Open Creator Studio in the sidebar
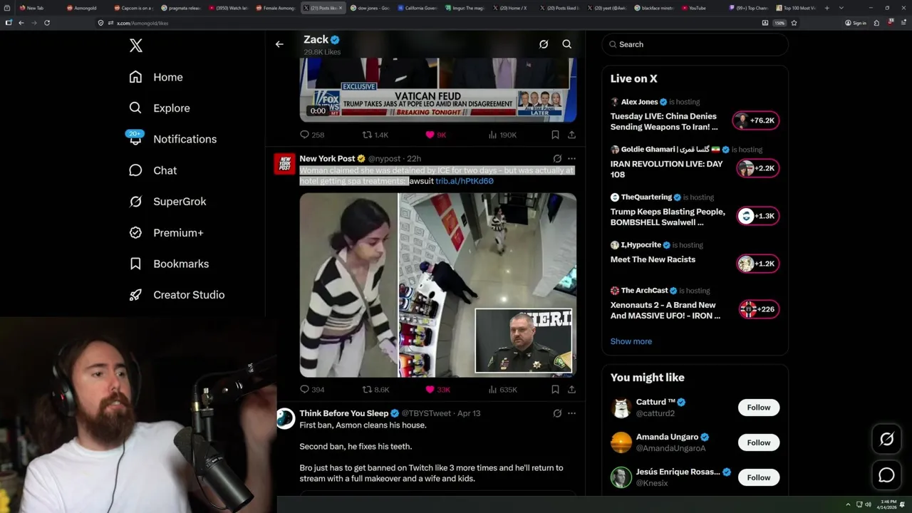The image size is (912, 513). [177, 295]
